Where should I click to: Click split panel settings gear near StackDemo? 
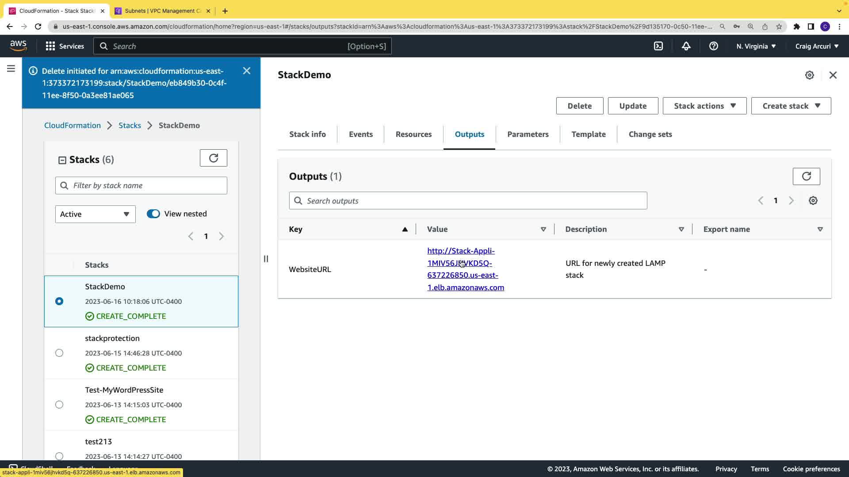[809, 75]
